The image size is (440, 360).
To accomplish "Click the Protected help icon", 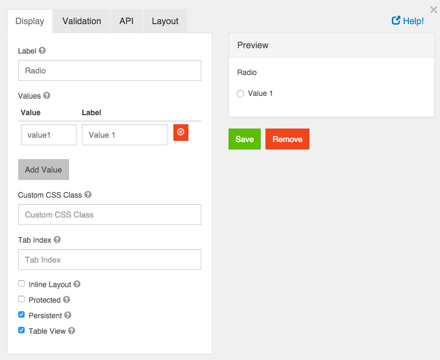I will tap(66, 300).
